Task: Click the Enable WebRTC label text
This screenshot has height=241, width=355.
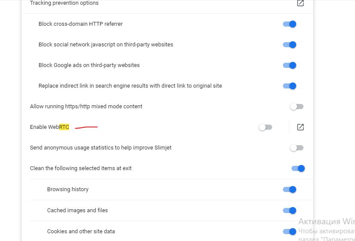Action: coord(49,127)
